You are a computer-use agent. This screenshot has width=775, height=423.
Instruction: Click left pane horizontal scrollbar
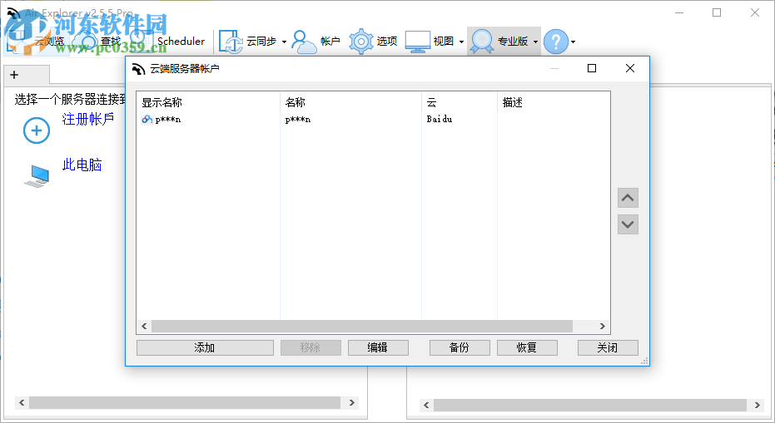click(x=185, y=403)
